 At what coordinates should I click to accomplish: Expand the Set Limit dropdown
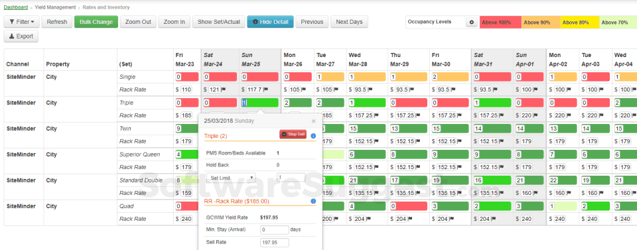pos(231,177)
